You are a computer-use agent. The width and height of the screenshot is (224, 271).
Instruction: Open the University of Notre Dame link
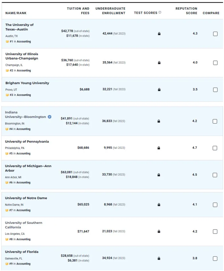pos(26,198)
